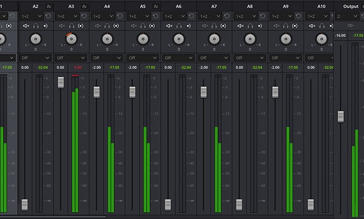Arm track A5 for recording
The height and width of the screenshot is (219, 364).
[152, 26]
